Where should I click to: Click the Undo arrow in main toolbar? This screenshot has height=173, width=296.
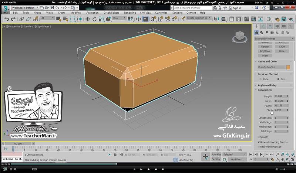(x=6, y=19)
